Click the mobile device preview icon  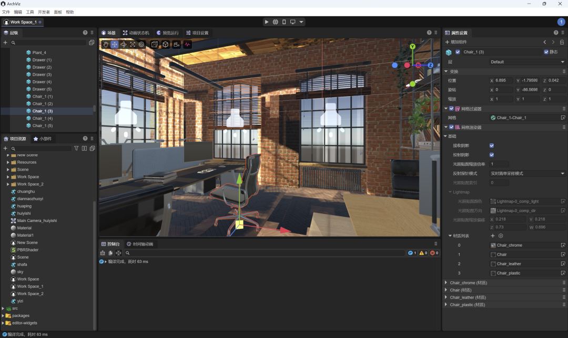tap(284, 22)
